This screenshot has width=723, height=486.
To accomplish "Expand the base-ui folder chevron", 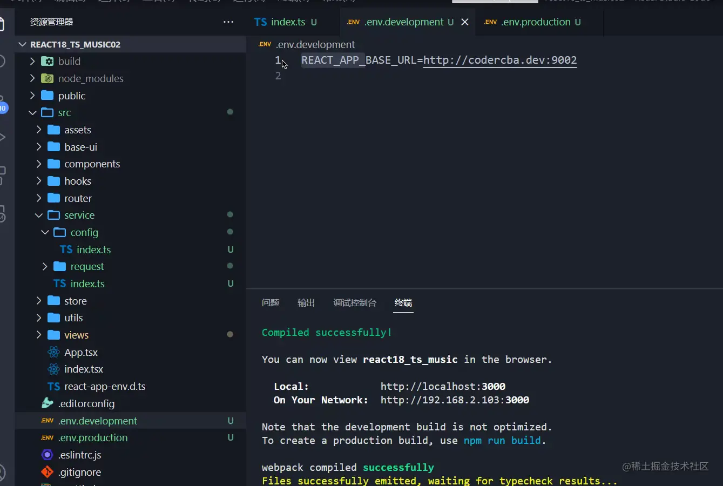I will (x=39, y=147).
